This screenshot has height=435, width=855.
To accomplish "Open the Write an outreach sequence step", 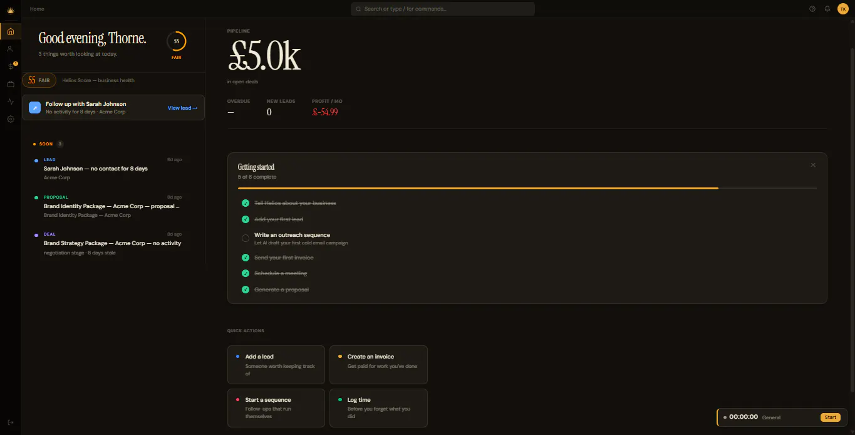I will point(527,238).
